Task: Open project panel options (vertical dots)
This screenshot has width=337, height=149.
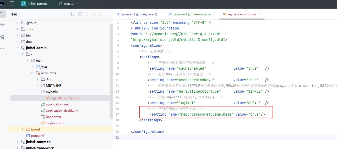Action: click(x=101, y=14)
